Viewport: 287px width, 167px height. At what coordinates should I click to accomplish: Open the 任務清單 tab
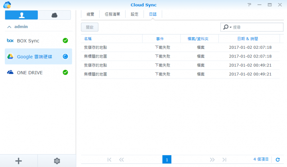tap(112, 14)
